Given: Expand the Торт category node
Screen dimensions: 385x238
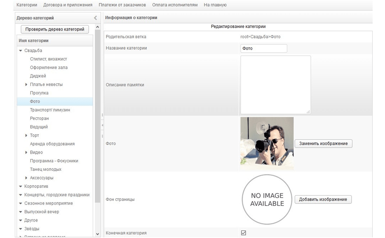Looking at the screenshot, I should tap(26, 135).
